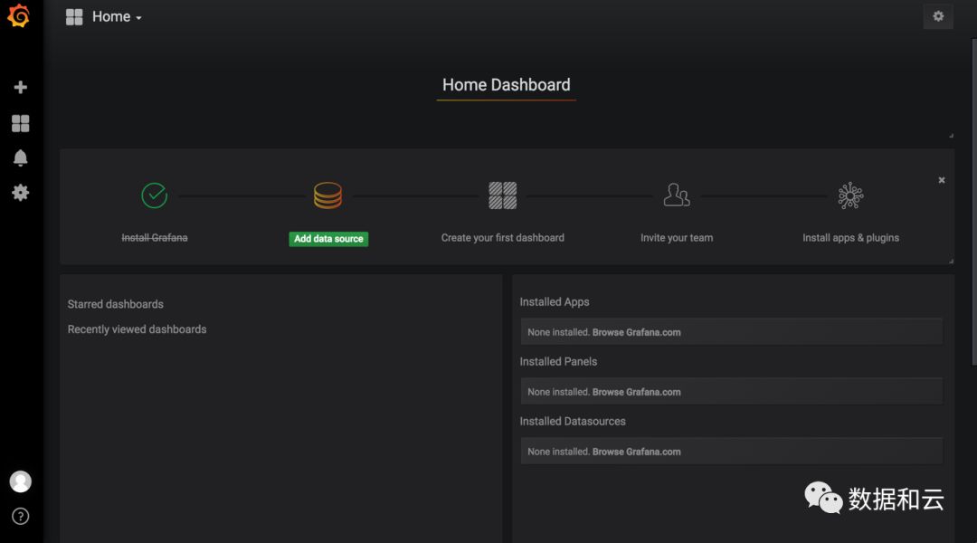This screenshot has width=977, height=543.
Task: Click the getting started panel resize handle
Action: pyautogui.click(x=951, y=262)
